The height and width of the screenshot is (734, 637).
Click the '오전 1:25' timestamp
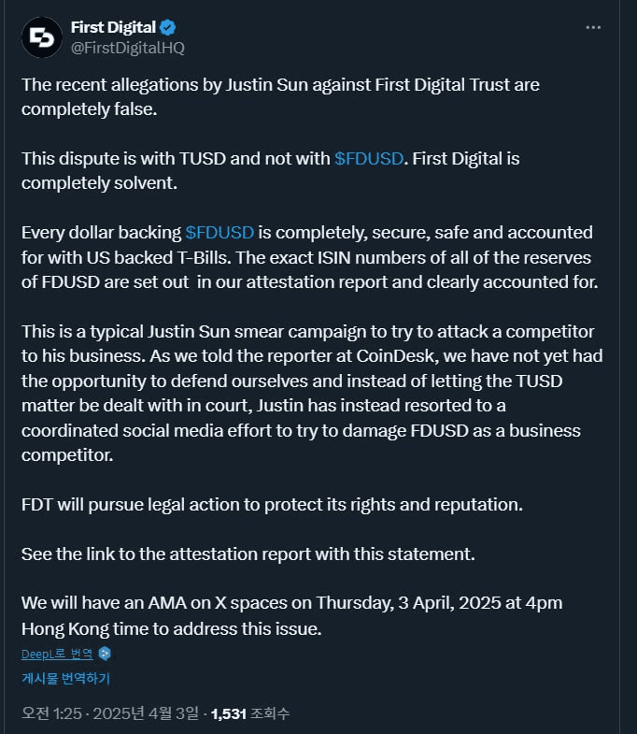(51, 713)
